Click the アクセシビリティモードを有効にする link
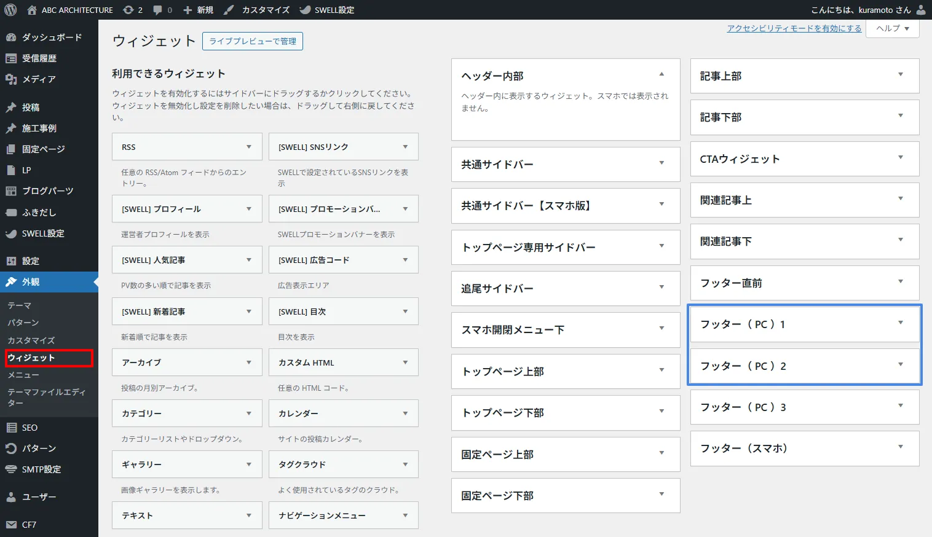 (794, 28)
